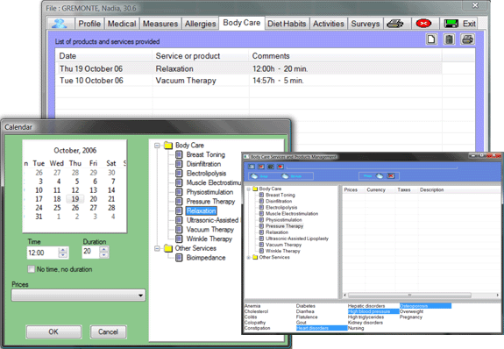Screen dimensions: 504x349
Task: Click the cloud icon in the Prices group
Action: pos(380,176)
